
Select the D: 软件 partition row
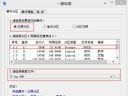pos(63,51)
